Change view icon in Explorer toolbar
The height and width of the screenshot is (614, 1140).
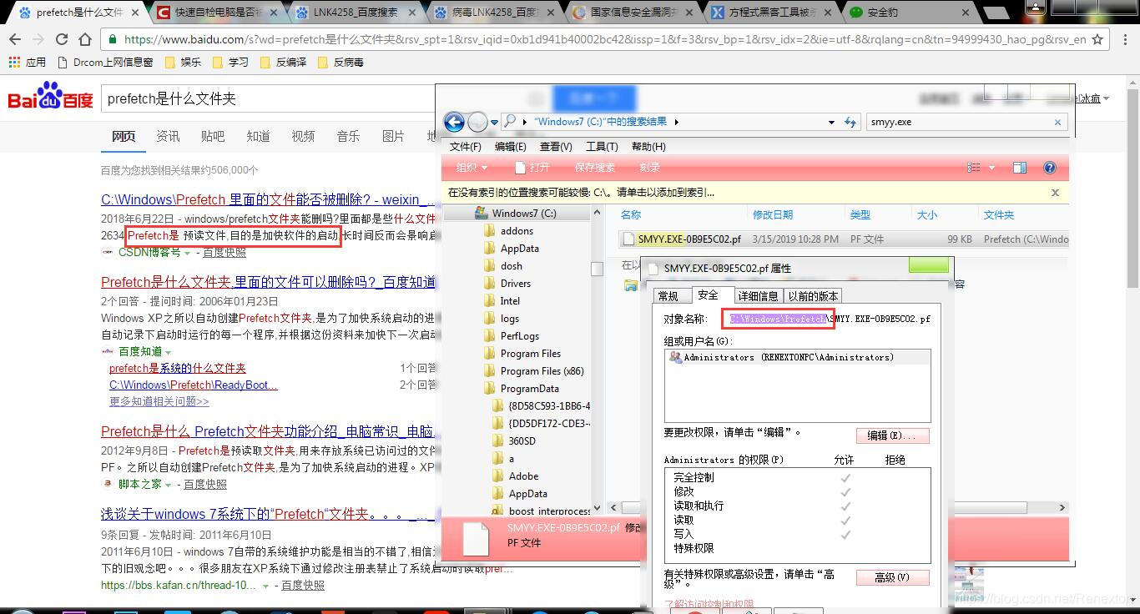pyautogui.click(x=973, y=167)
